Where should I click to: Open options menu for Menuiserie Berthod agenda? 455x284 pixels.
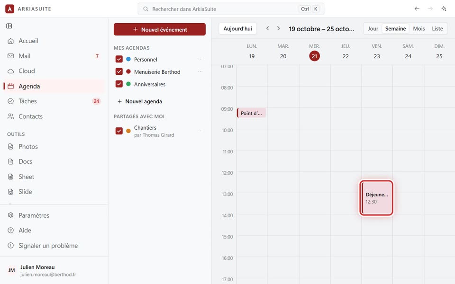pos(200,71)
